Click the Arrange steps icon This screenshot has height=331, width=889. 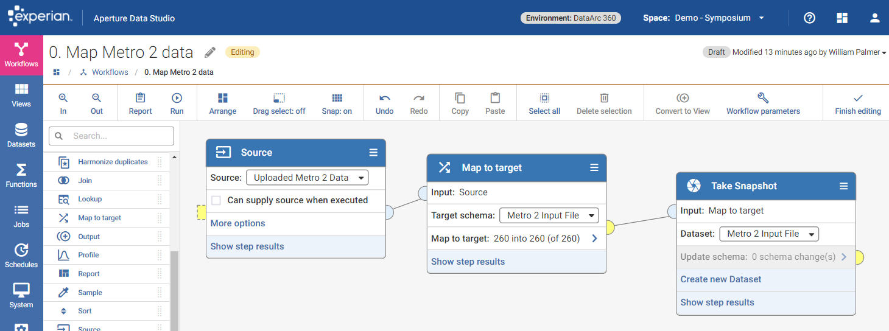coord(223,98)
